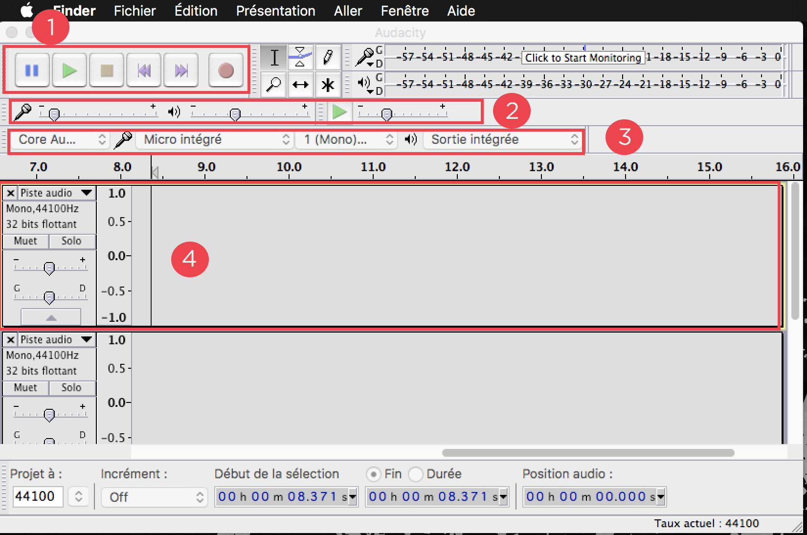Click the red Record button
The image size is (807, 535).
pyautogui.click(x=225, y=70)
